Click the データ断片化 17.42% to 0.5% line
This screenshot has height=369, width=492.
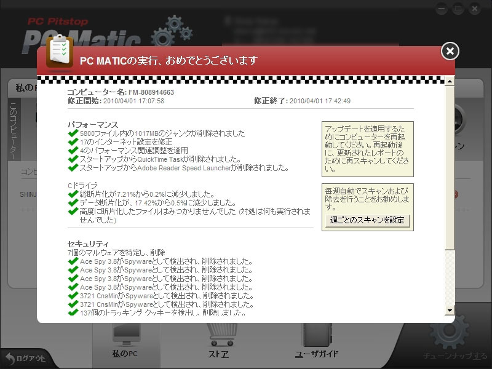(158, 203)
